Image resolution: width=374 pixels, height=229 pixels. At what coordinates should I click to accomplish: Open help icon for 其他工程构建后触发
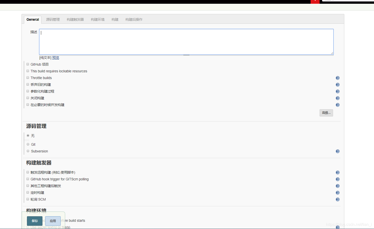coord(338,186)
